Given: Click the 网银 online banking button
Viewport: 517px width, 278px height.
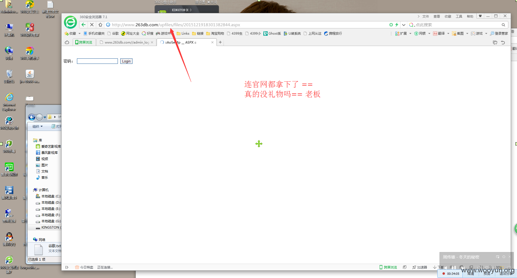Looking at the screenshot, I should (x=420, y=34).
